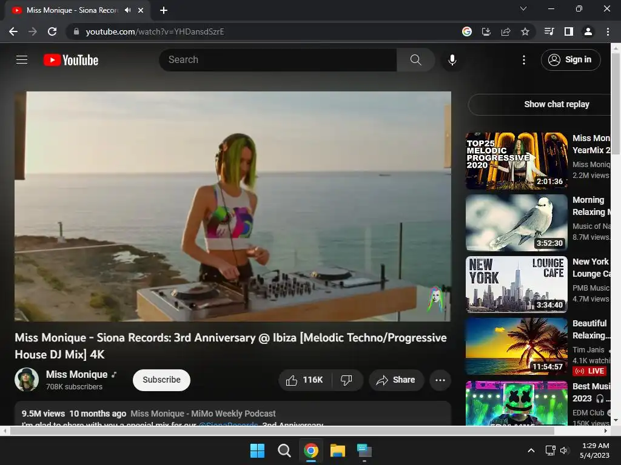This screenshot has width=621, height=465.
Task: Open Miss Monique channel avatar
Action: click(27, 380)
